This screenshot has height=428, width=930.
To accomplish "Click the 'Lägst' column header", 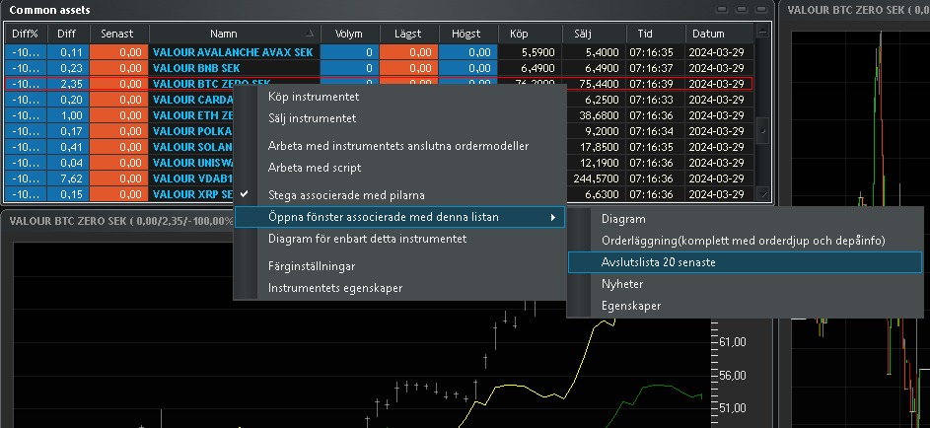I will (x=409, y=34).
